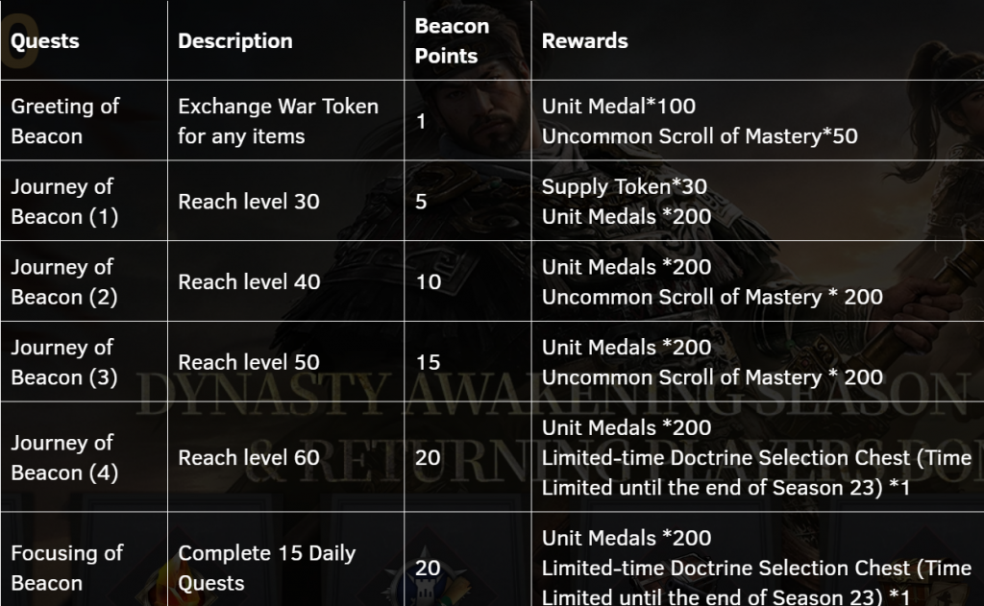Click the Reach level 60 description

pyautogui.click(x=249, y=457)
